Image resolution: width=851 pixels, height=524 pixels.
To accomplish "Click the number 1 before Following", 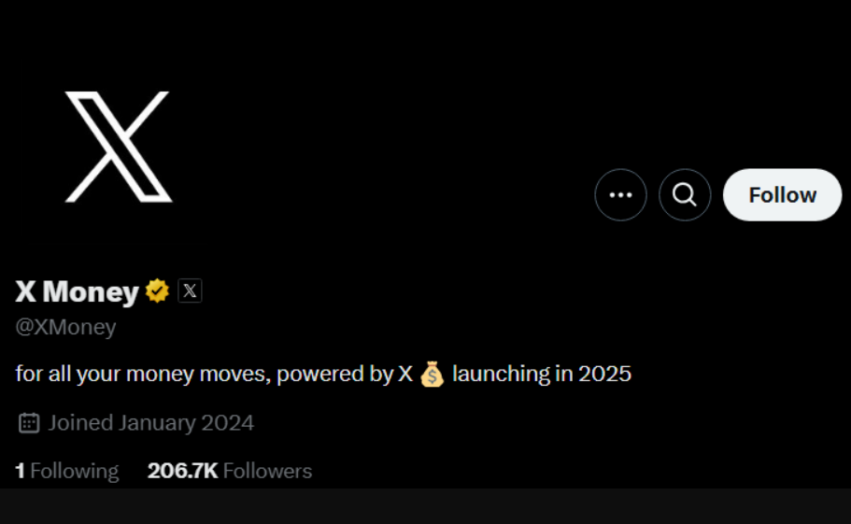I will (20, 471).
